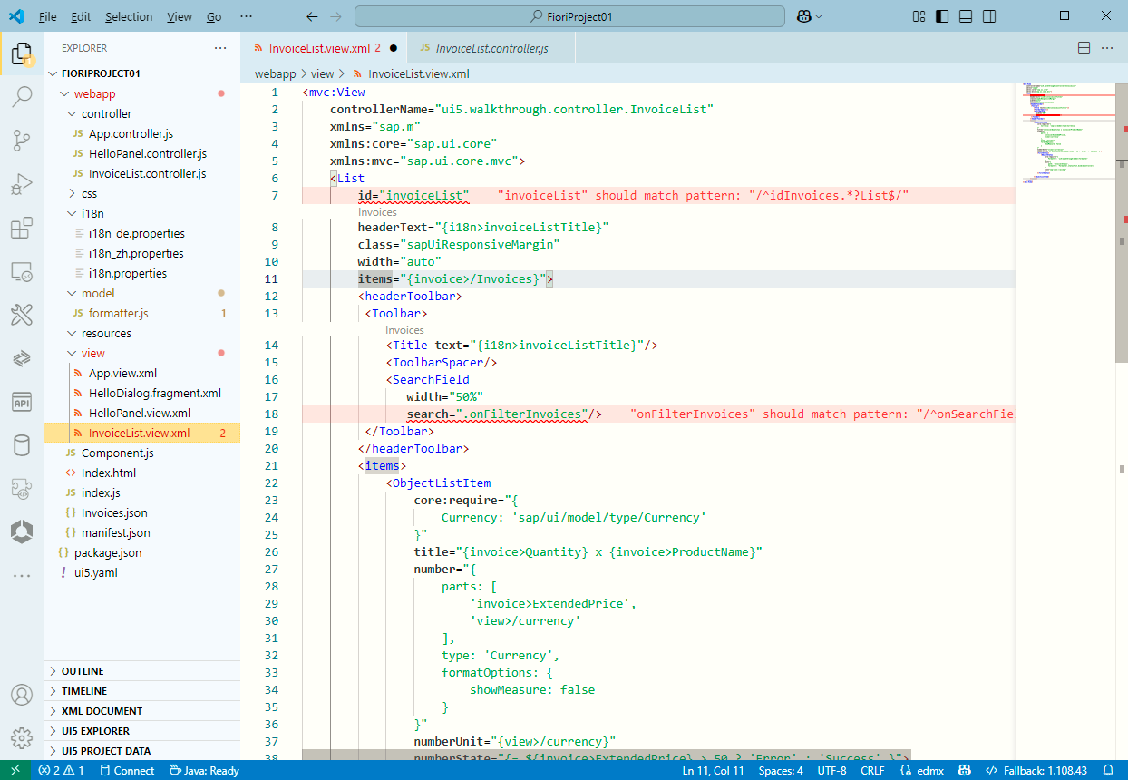
Task: Toggle the bottom panel
Action: point(967,16)
